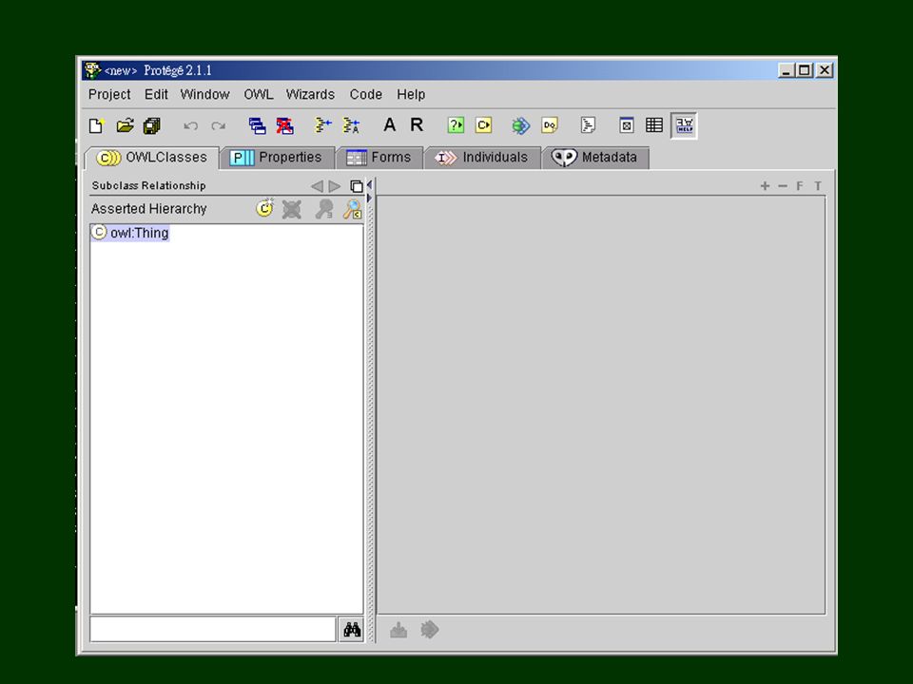Click the minus symbol in right pane header
The image size is (913, 684).
click(x=783, y=186)
